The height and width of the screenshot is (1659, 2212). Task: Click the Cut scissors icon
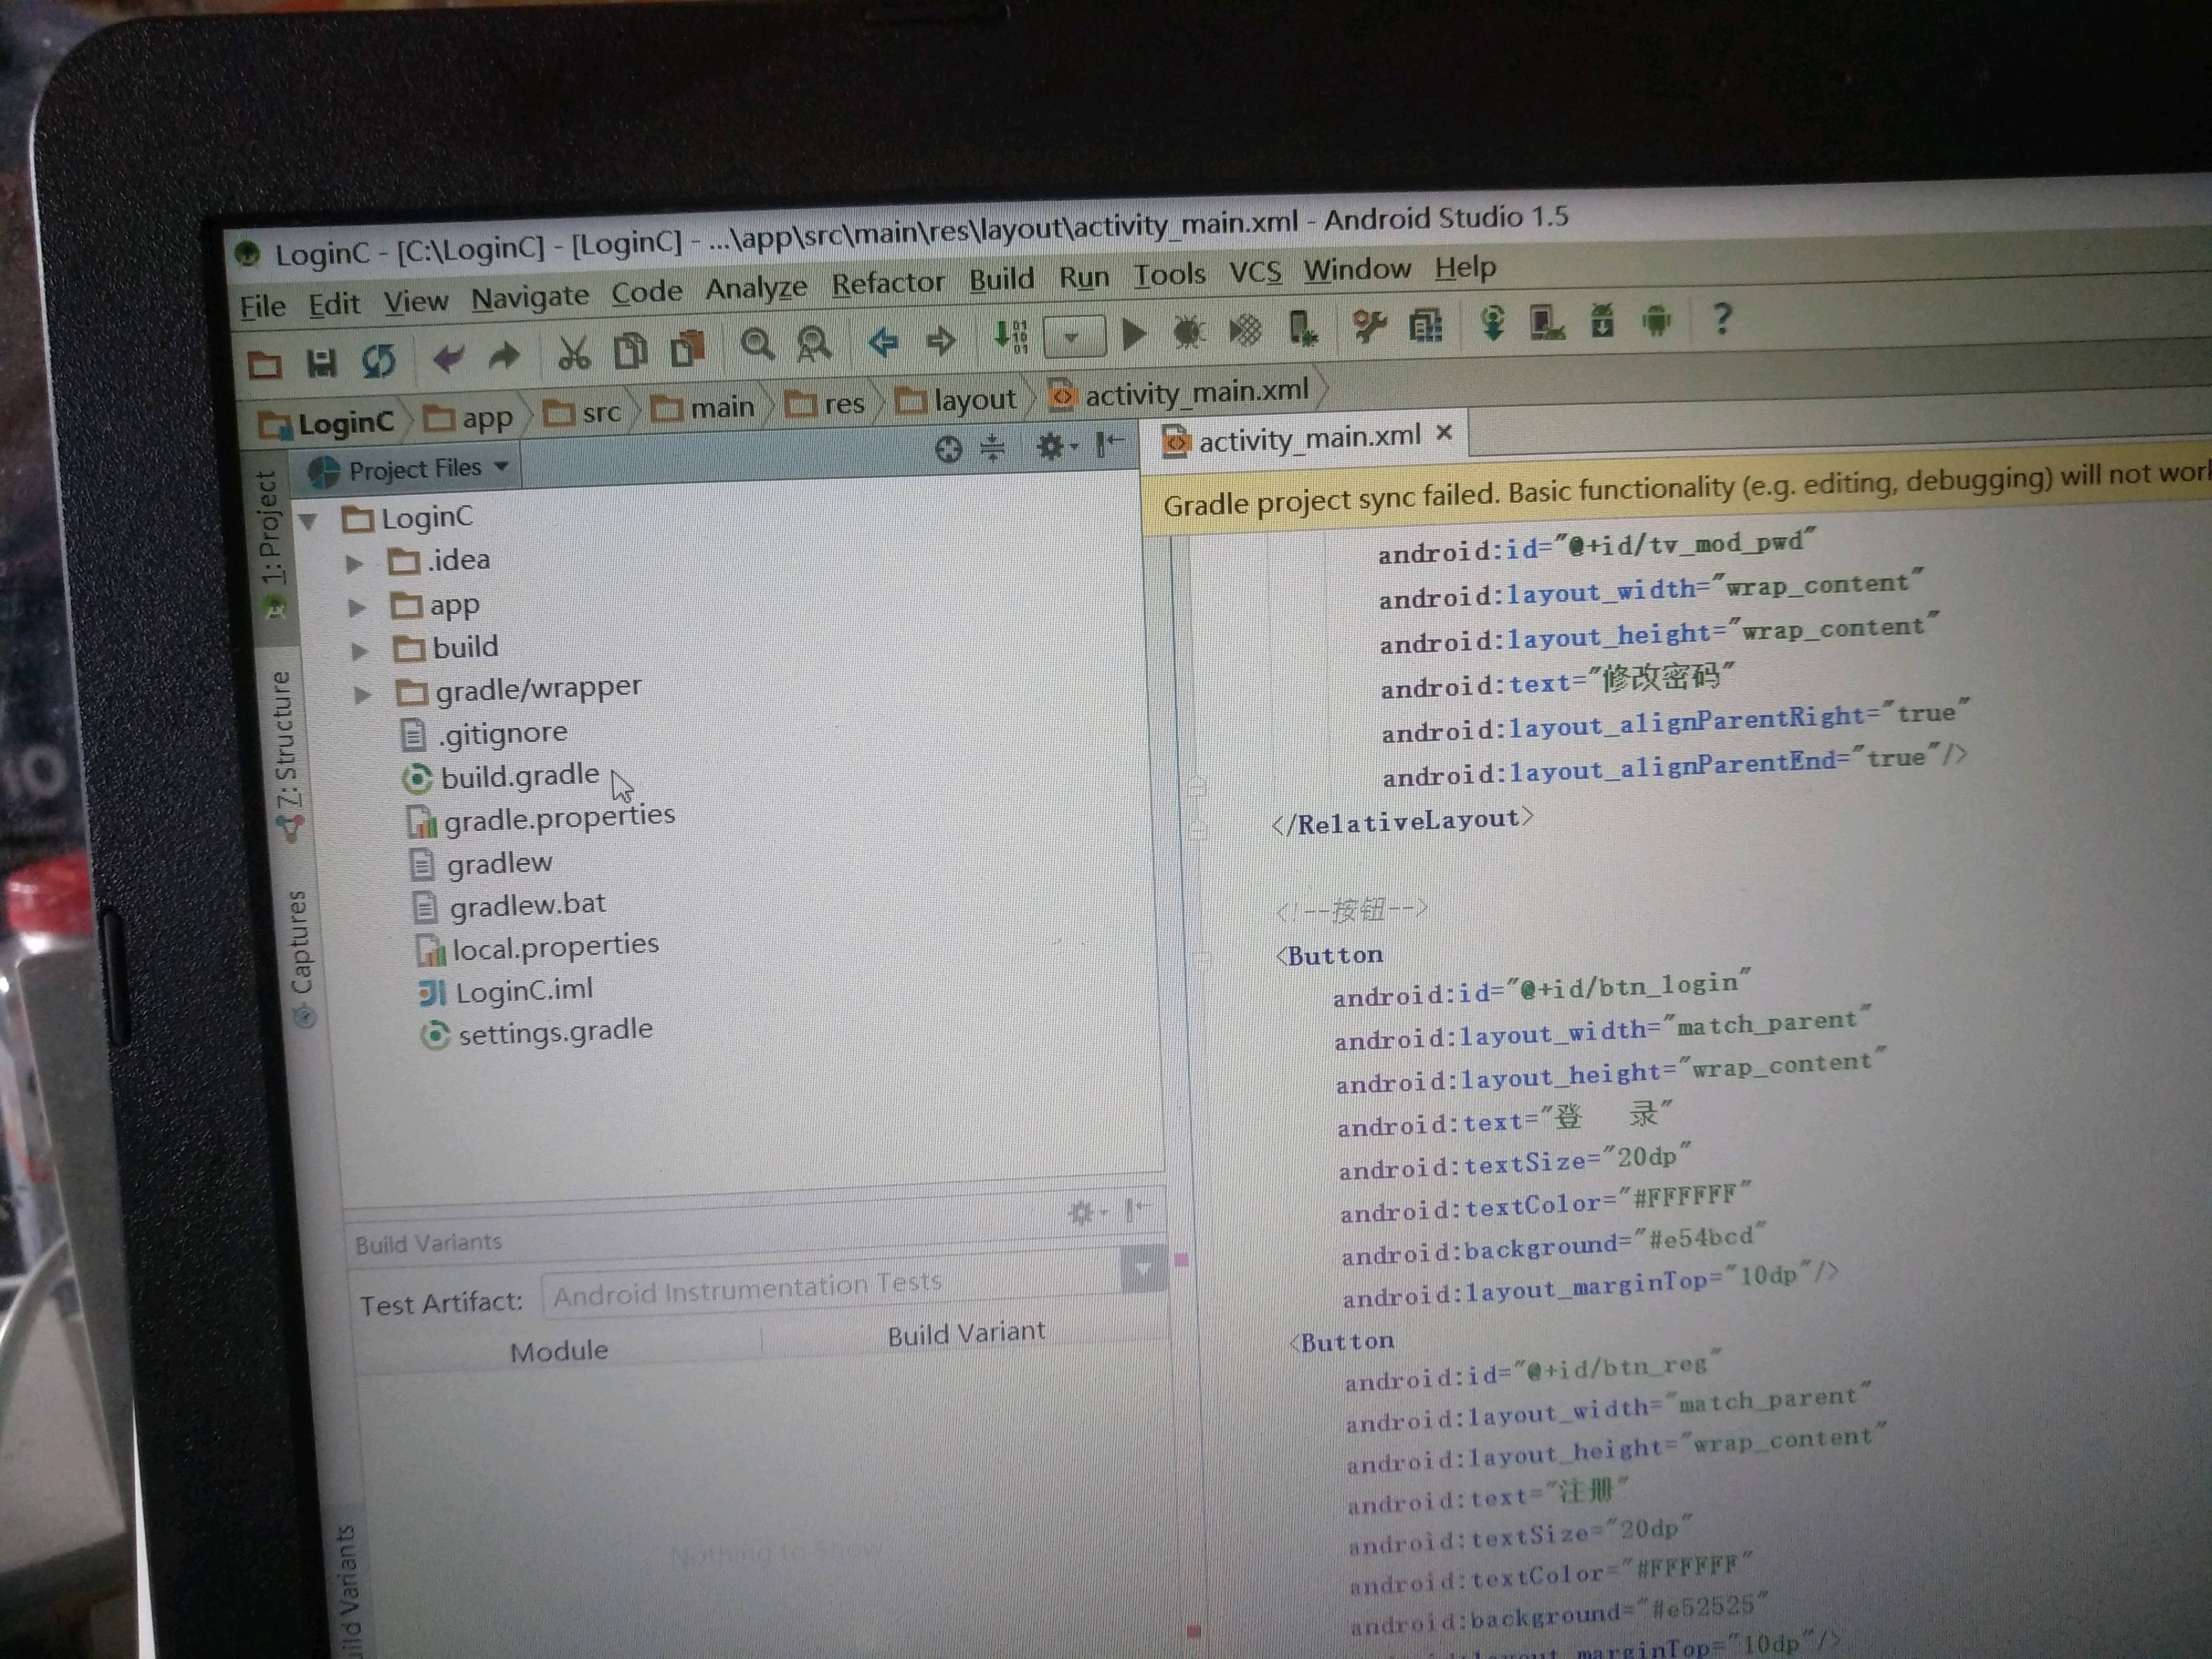[x=574, y=353]
